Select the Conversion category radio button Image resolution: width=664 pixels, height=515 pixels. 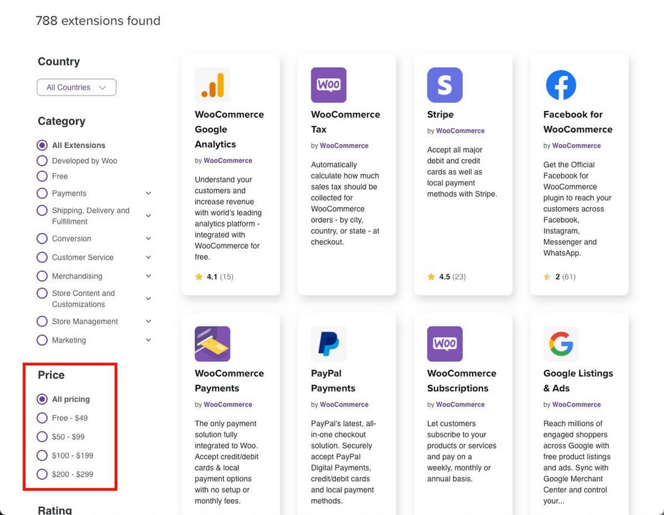[x=42, y=239]
